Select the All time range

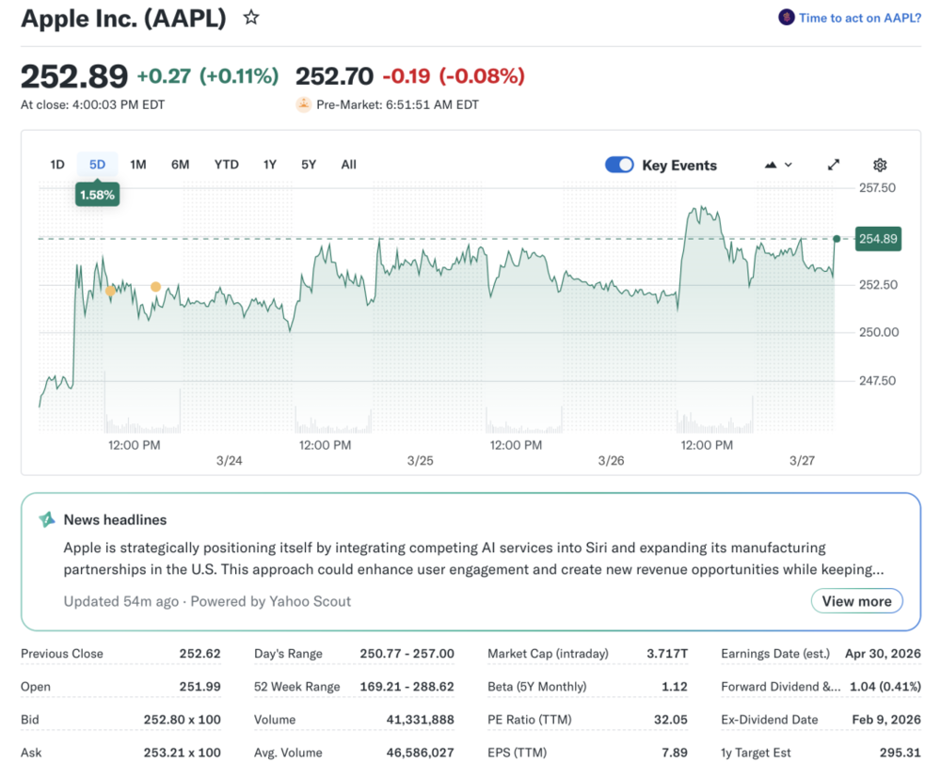tap(348, 165)
